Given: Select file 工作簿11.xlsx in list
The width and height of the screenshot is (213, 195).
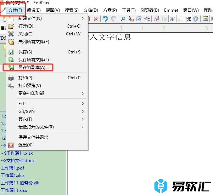Looking at the screenshot, I should [14, 190].
